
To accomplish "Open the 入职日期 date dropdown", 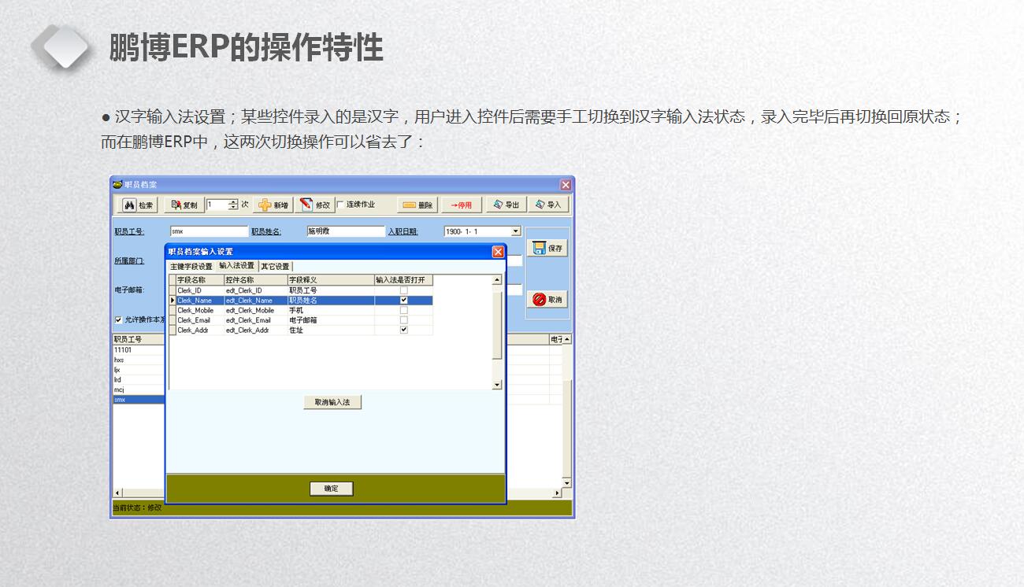I will pos(516,231).
